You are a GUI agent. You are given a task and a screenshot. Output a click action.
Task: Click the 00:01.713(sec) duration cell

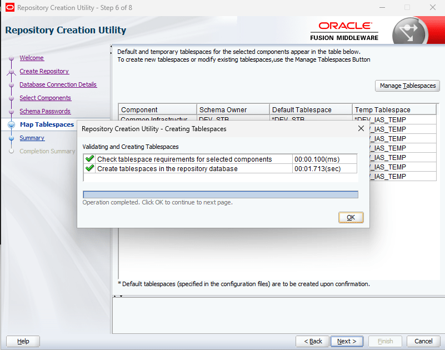(x=324, y=169)
